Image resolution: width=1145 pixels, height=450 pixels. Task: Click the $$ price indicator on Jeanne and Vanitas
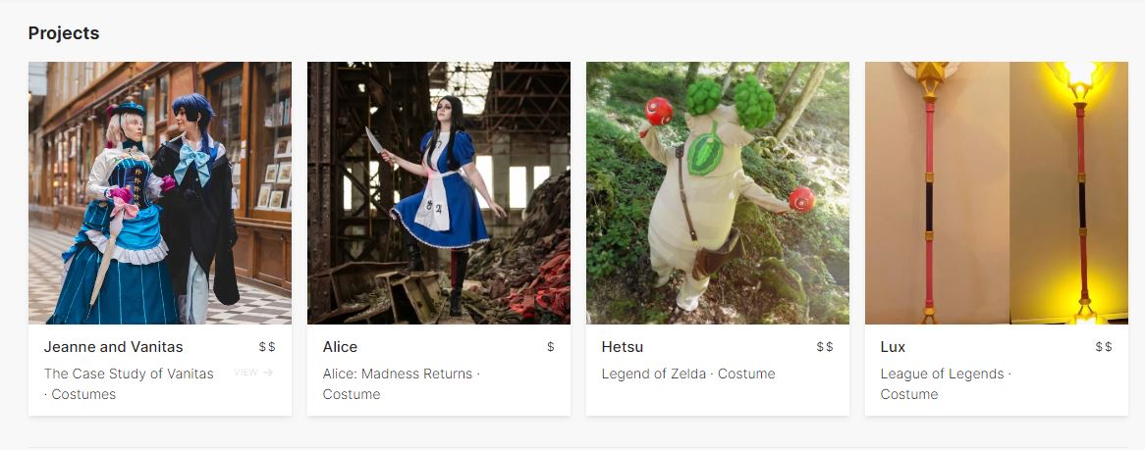pyautogui.click(x=267, y=347)
